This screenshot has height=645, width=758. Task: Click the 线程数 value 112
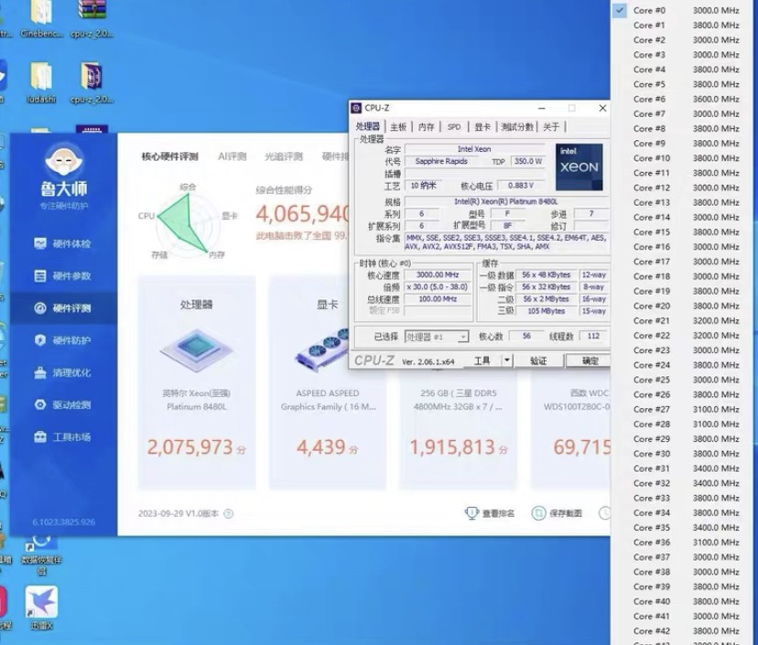point(593,337)
